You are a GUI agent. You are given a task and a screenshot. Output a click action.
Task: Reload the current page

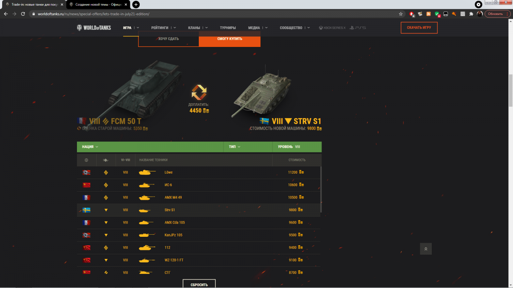pyautogui.click(x=24, y=14)
